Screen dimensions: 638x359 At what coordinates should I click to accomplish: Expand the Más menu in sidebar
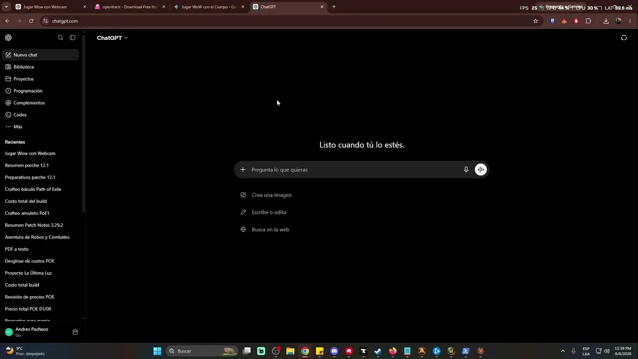40,127
